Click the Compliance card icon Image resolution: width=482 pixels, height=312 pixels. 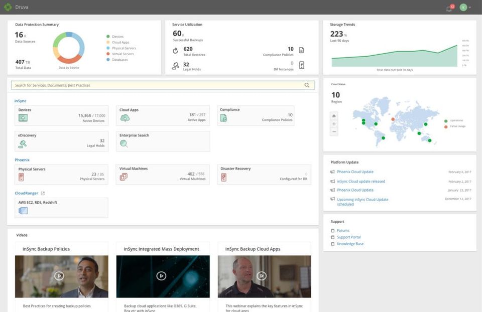[223, 118]
